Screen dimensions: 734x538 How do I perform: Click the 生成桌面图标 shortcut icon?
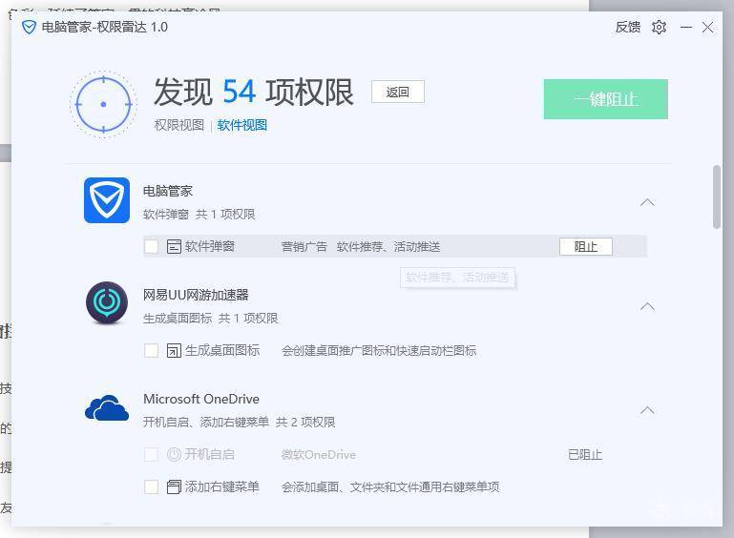coord(174,350)
